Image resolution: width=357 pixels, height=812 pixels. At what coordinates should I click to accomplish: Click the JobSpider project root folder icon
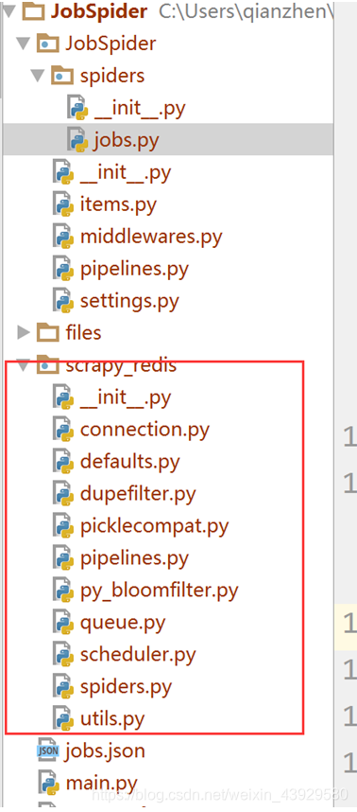pos(35,10)
